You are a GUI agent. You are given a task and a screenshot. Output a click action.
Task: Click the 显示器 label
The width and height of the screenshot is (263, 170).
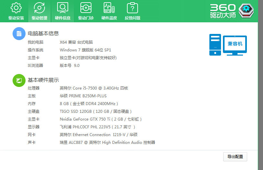click(34, 127)
